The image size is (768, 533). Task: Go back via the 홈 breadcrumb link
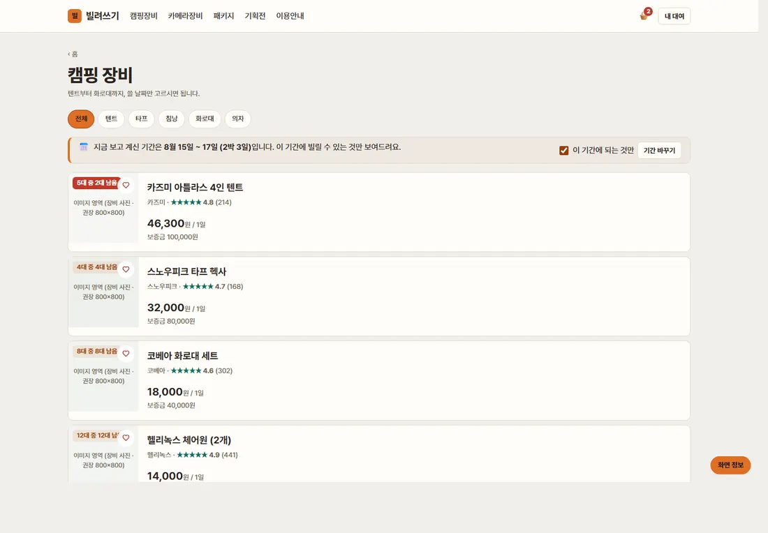coord(73,54)
